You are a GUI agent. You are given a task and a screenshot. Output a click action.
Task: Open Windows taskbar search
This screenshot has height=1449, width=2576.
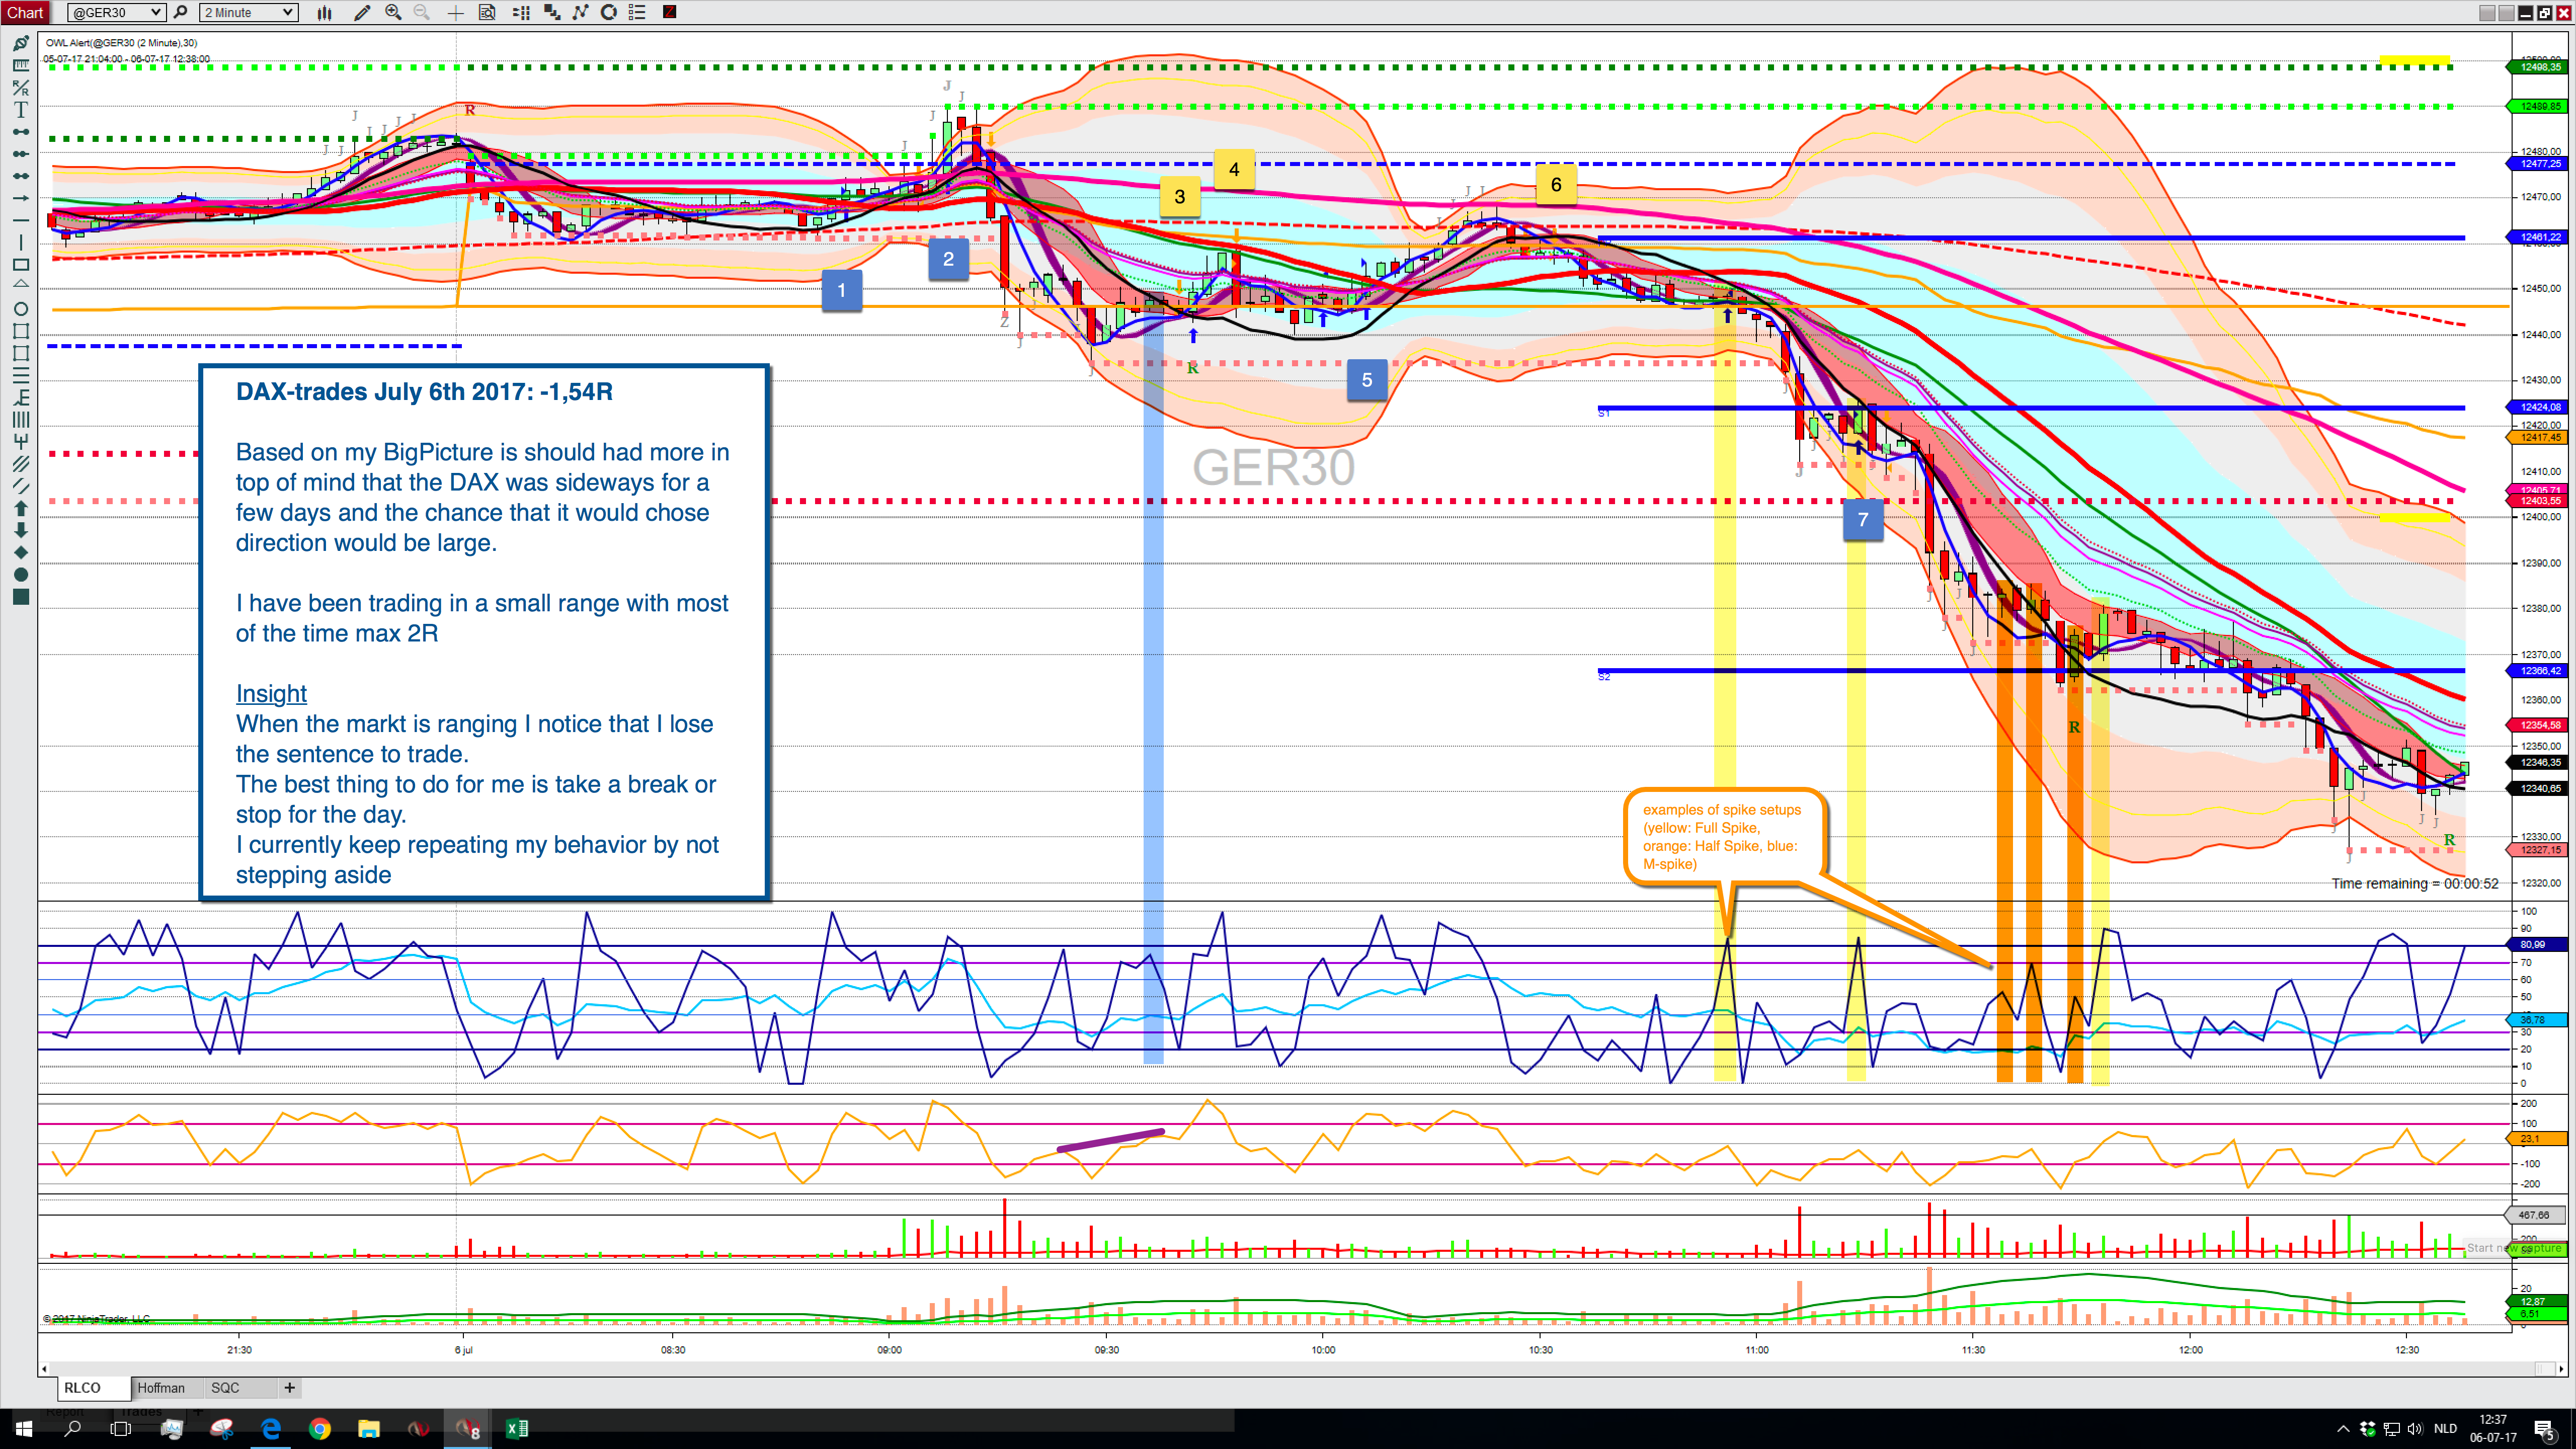(x=72, y=1428)
